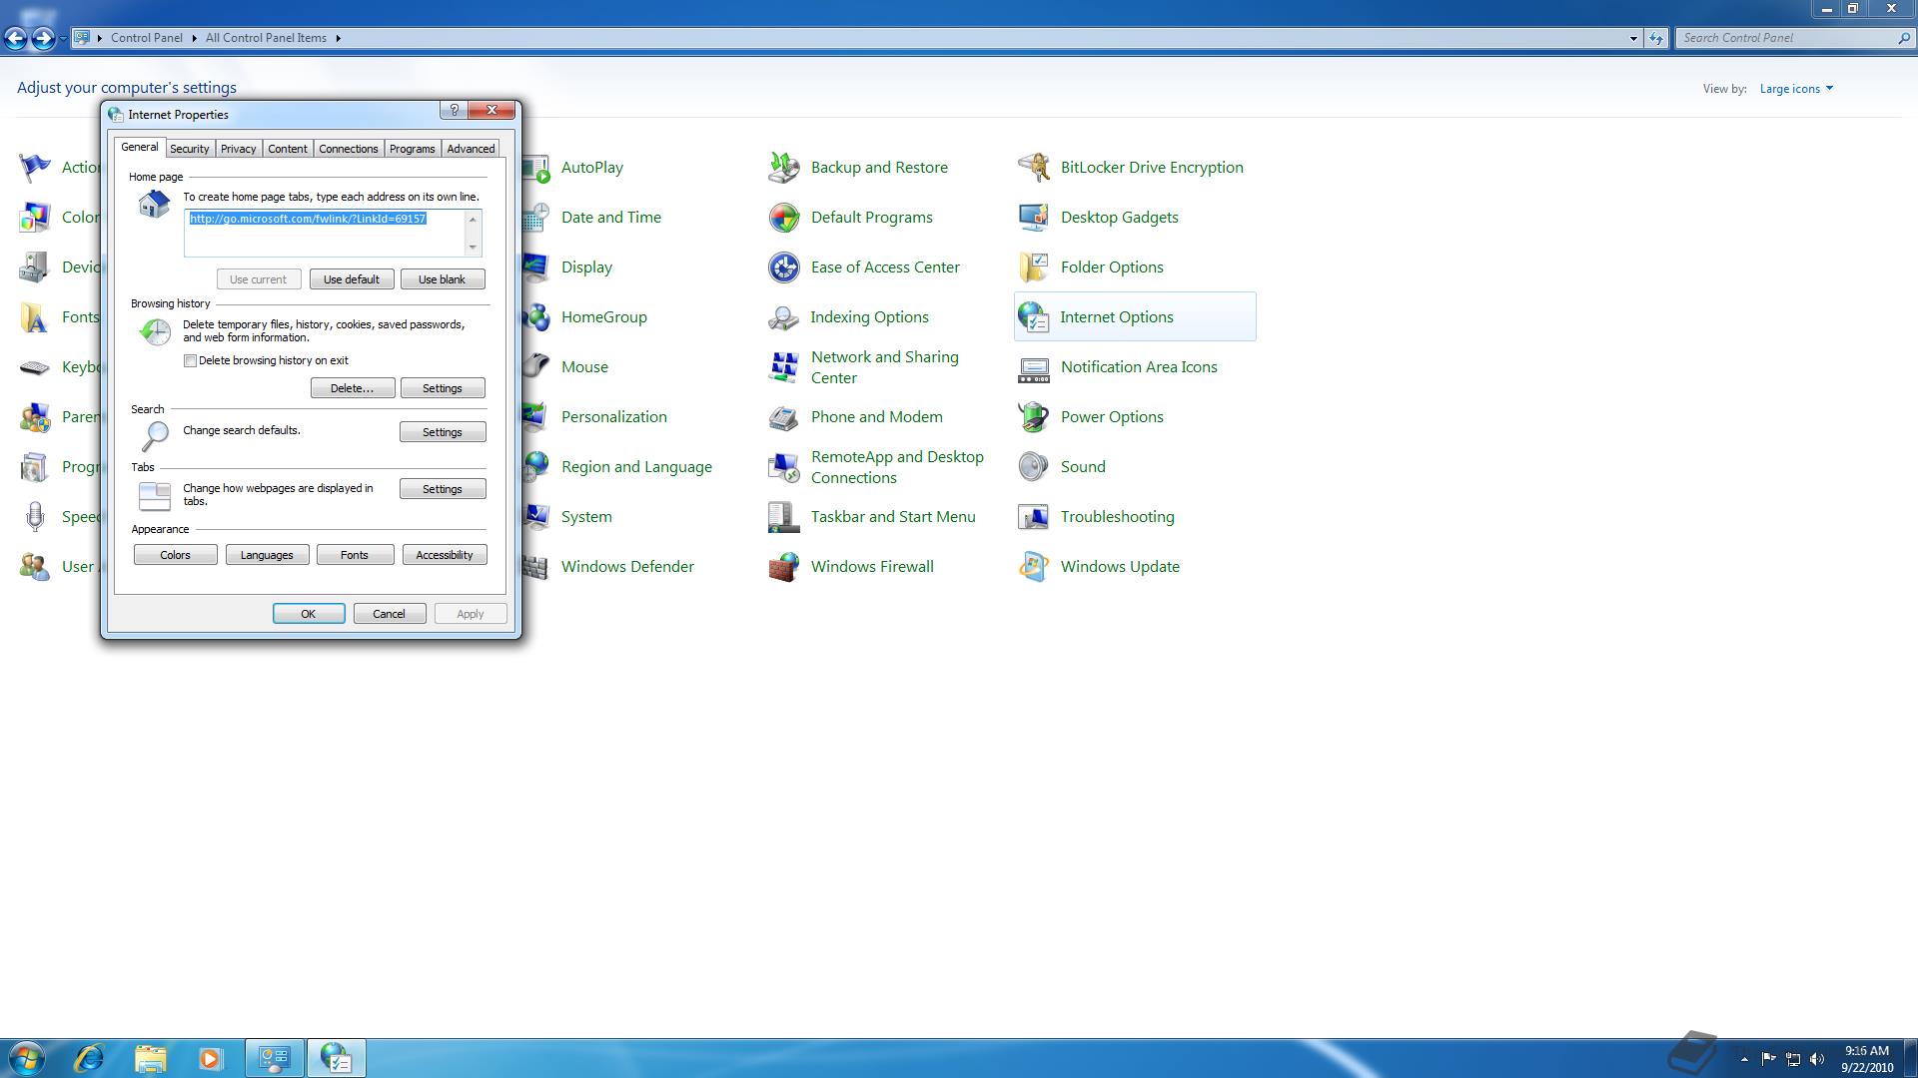Open the Desktop Gadgets icon
The width and height of the screenshot is (1918, 1078).
point(1034,218)
